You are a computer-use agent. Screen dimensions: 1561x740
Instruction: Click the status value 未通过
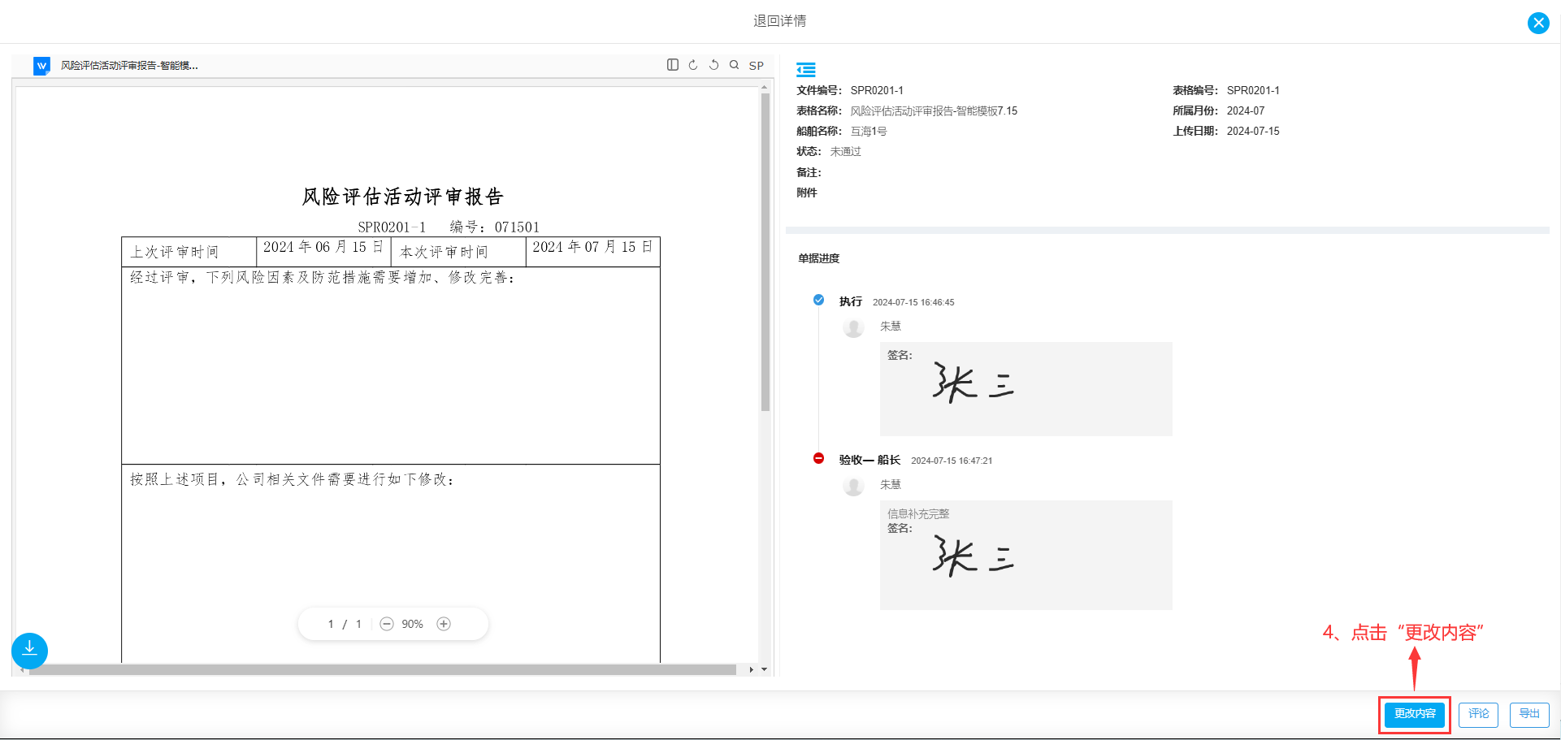tap(845, 151)
